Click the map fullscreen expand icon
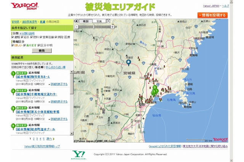Viewport: 244px width, 162px height. click(108, 21)
